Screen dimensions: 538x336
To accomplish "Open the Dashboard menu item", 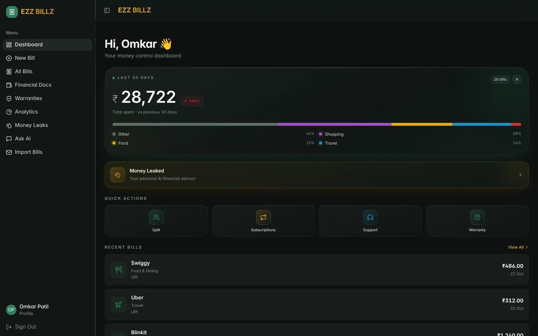I will point(47,45).
